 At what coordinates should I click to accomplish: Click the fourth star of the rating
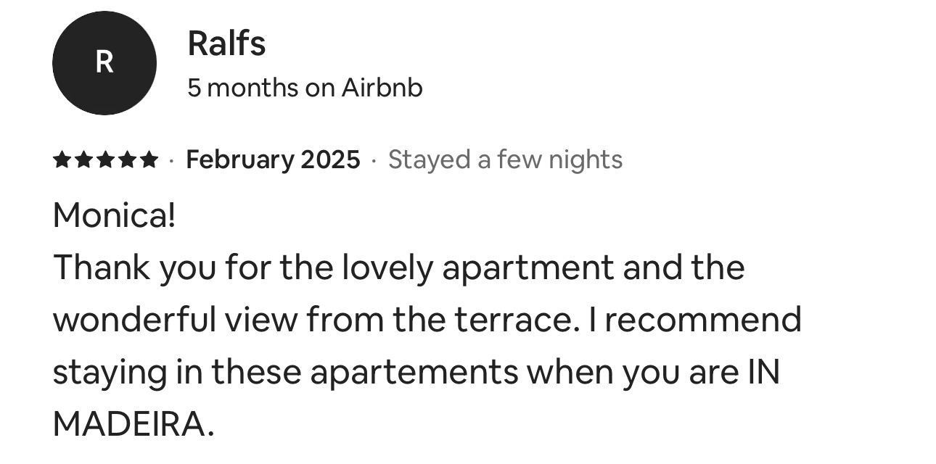127,159
